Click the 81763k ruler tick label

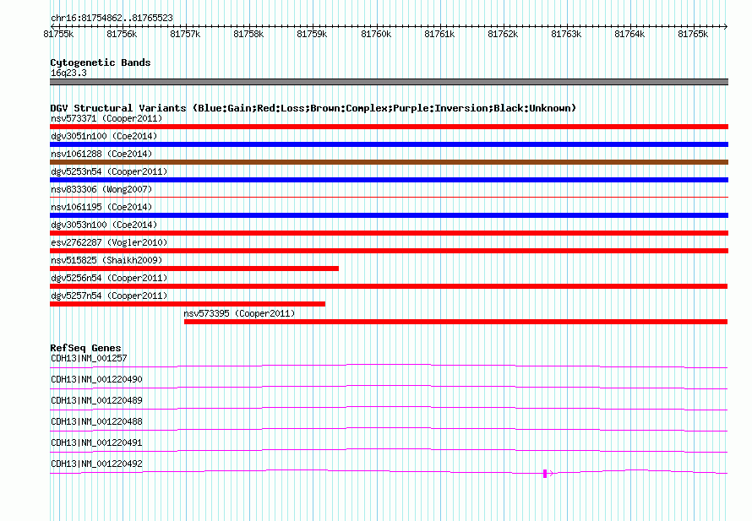tap(566, 34)
